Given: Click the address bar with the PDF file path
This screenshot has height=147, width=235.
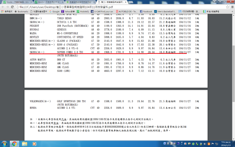Looking at the screenshot, I should pos(120,7).
